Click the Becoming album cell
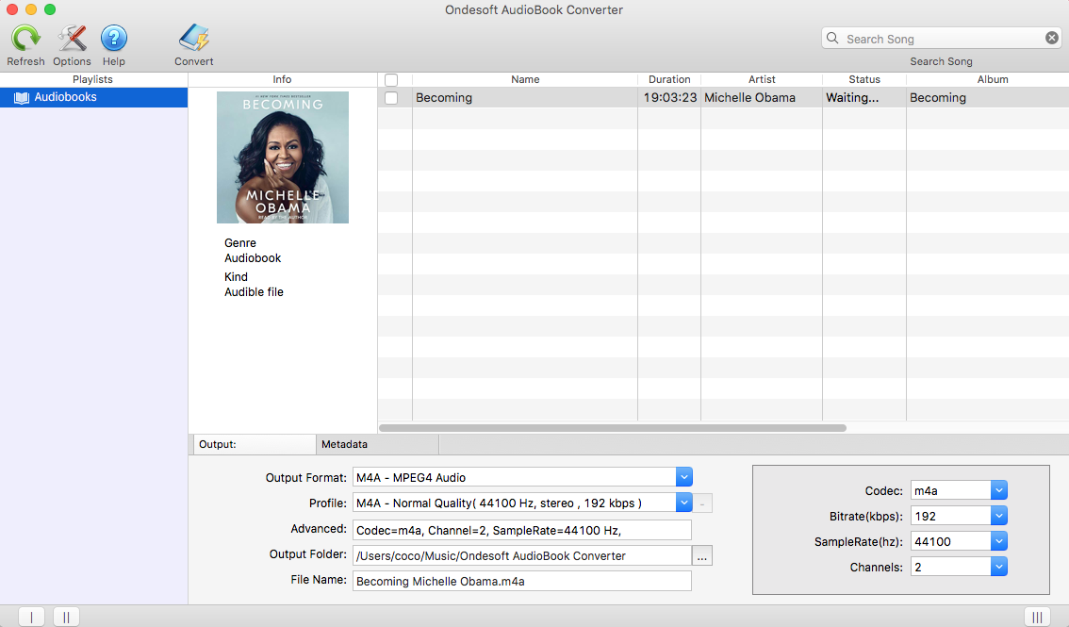The height and width of the screenshot is (627, 1069). tap(988, 97)
